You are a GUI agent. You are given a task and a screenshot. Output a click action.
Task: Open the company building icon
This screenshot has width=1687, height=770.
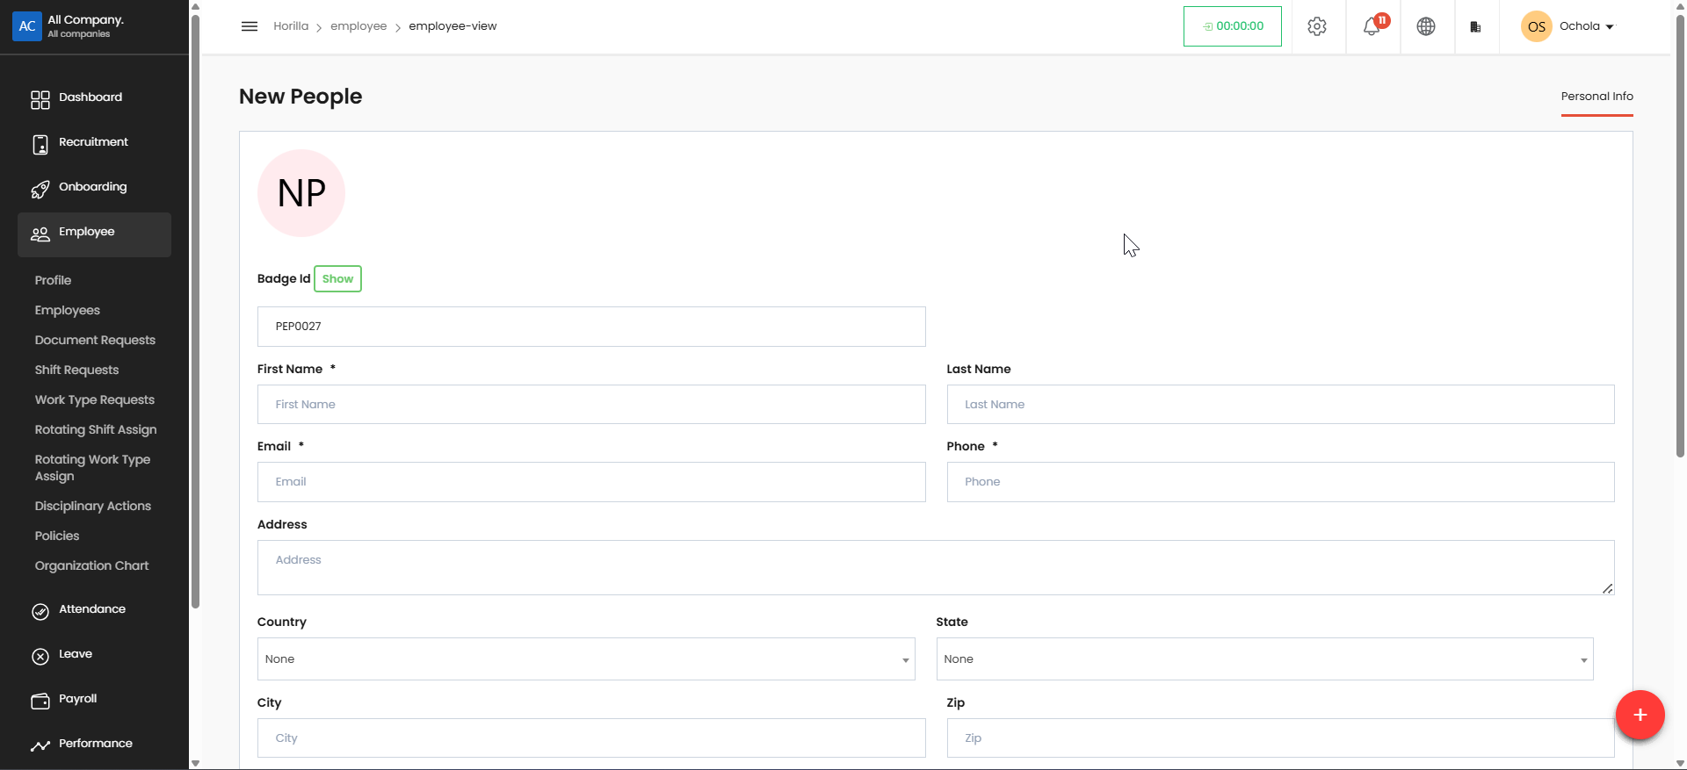click(1475, 26)
